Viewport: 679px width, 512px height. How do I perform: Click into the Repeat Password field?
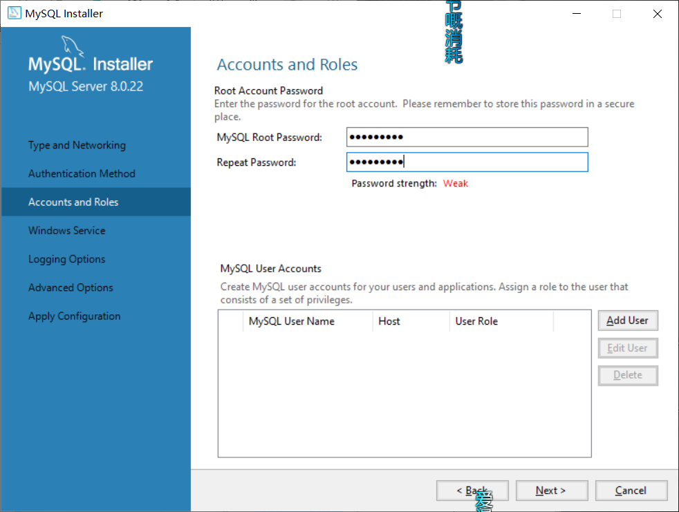pos(467,162)
